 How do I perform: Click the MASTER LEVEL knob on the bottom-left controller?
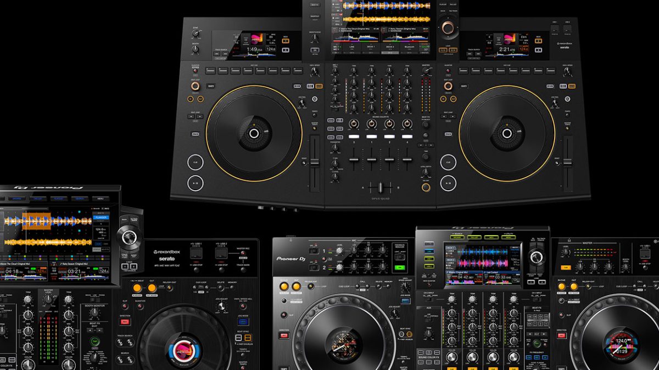48,299
